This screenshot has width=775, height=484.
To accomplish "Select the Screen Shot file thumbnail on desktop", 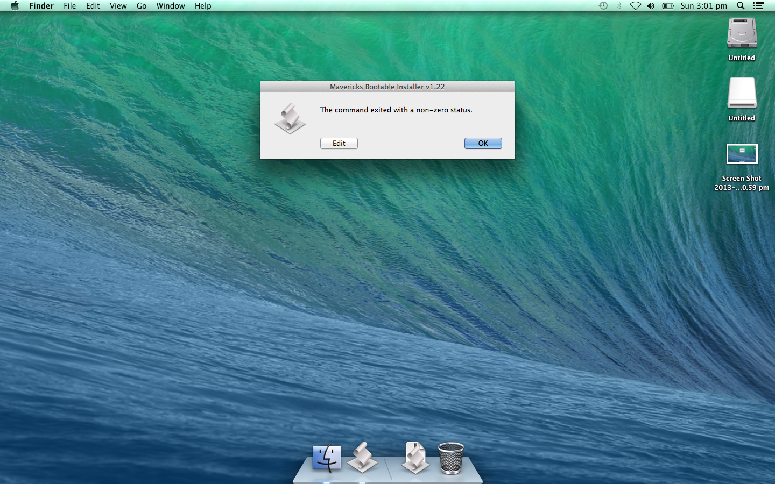I will click(742, 154).
